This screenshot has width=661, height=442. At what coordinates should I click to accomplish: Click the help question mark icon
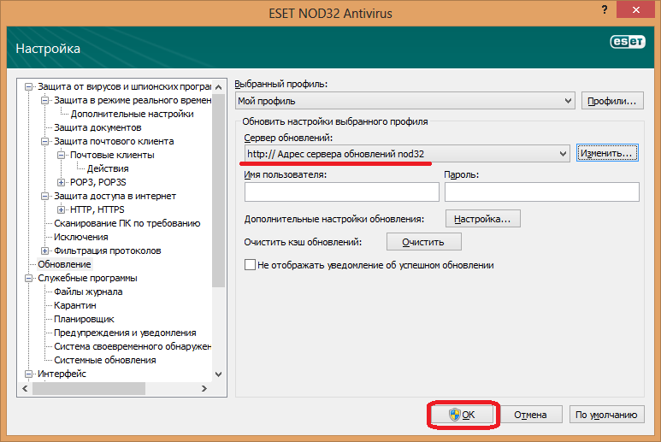click(x=605, y=9)
